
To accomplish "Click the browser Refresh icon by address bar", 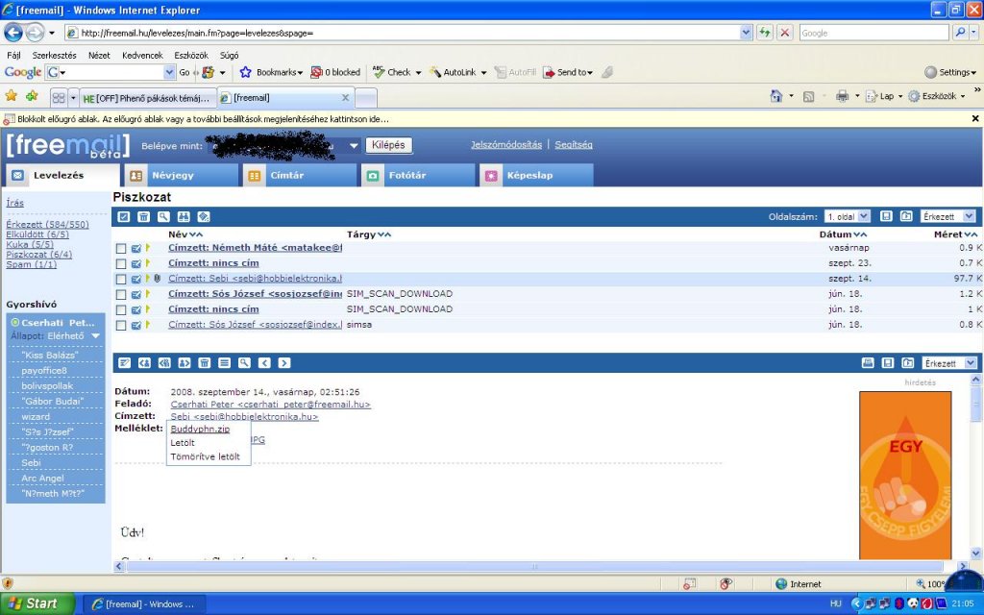I will [764, 33].
